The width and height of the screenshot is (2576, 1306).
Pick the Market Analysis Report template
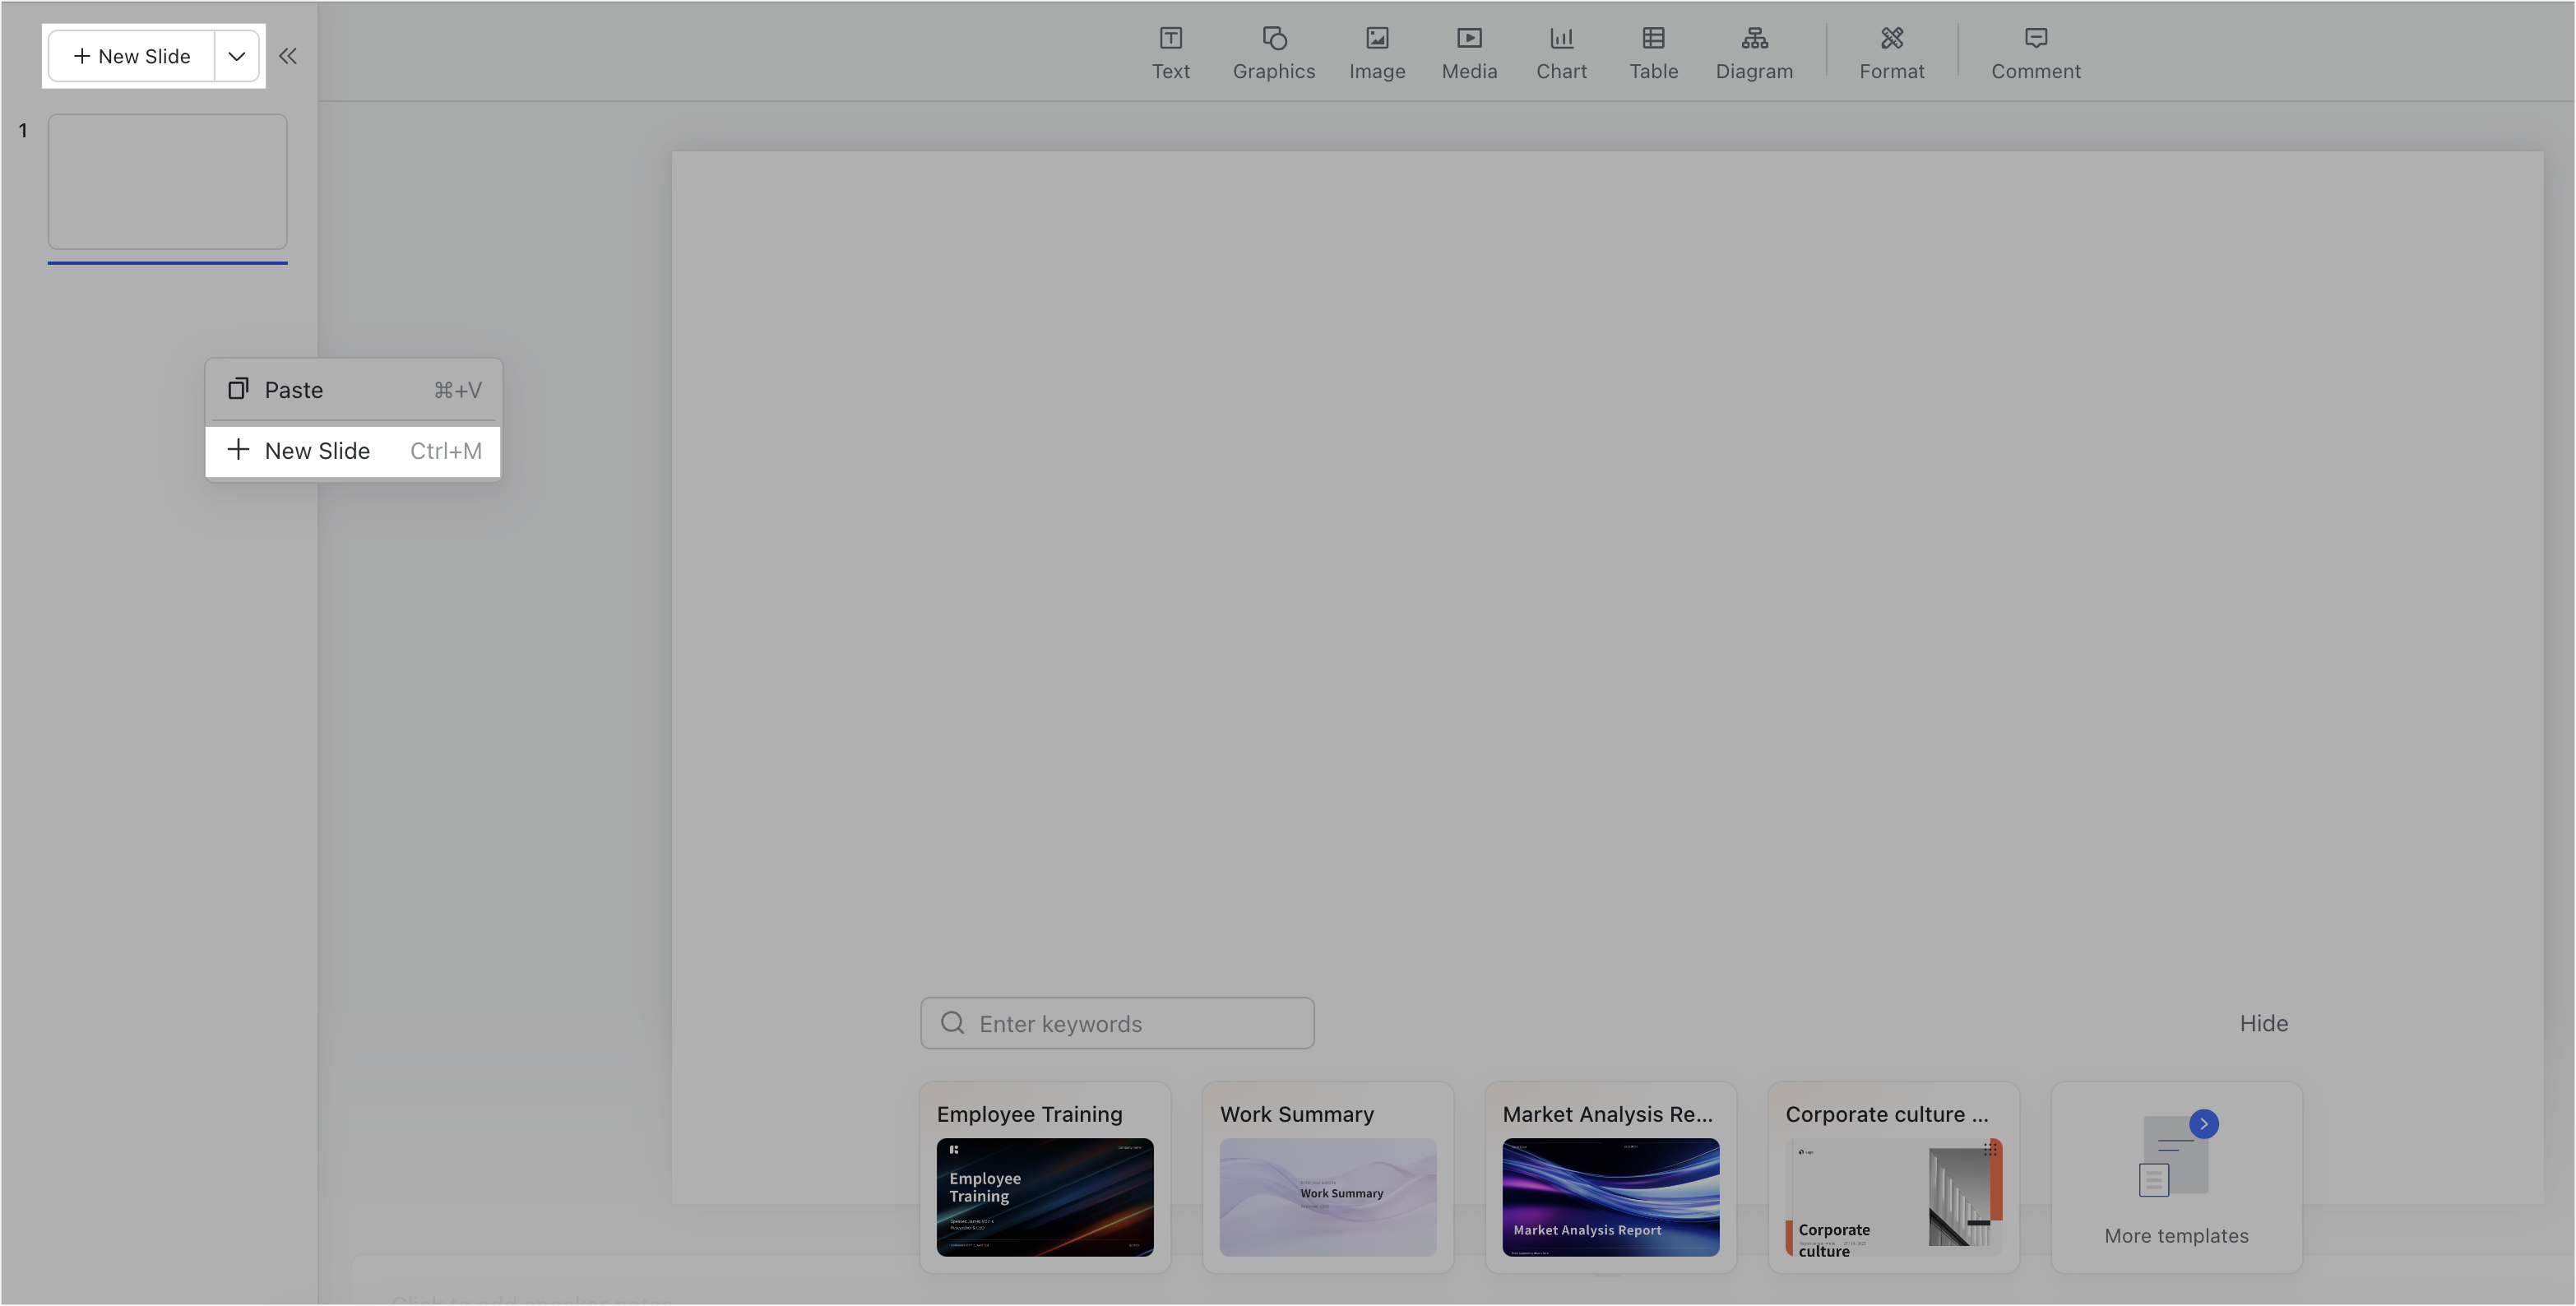1610,1177
